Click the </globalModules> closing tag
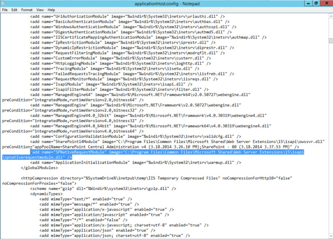Viewport: 333px width, 239px height. 39,168
